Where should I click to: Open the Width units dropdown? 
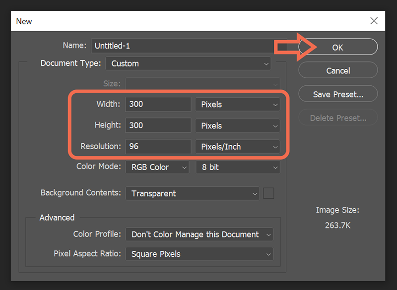click(238, 105)
